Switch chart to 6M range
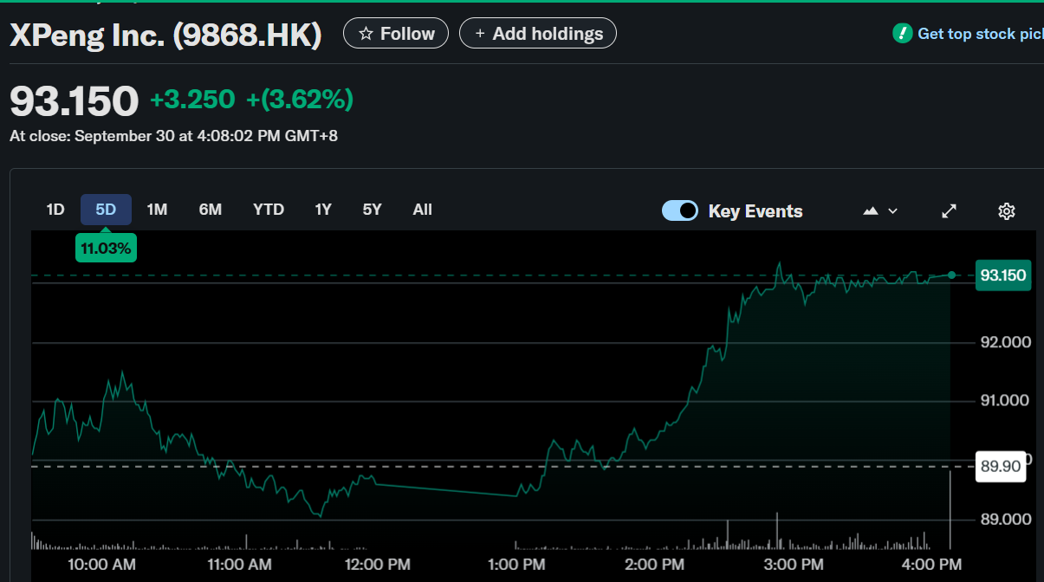Screen dimensions: 1044x582 point(211,210)
